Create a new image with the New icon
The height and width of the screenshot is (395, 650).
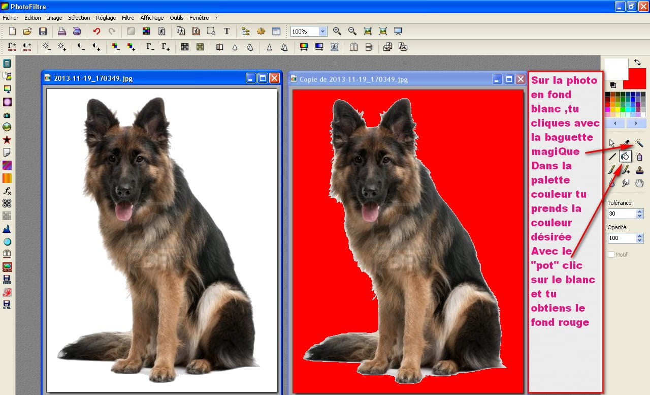12,32
